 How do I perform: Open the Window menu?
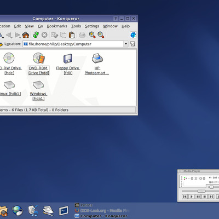(x=110, y=26)
